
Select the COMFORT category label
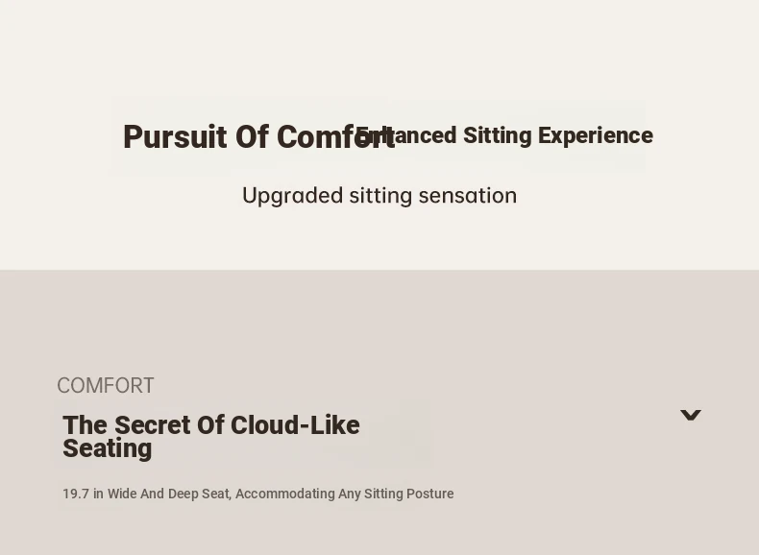point(106,386)
